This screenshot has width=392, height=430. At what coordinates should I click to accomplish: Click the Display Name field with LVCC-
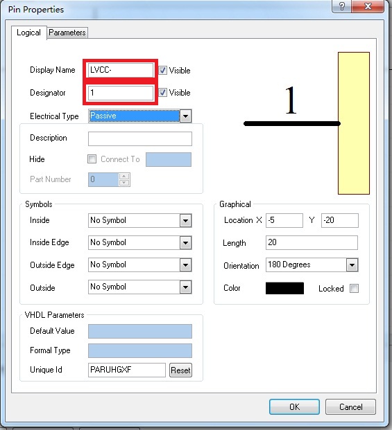coord(121,70)
